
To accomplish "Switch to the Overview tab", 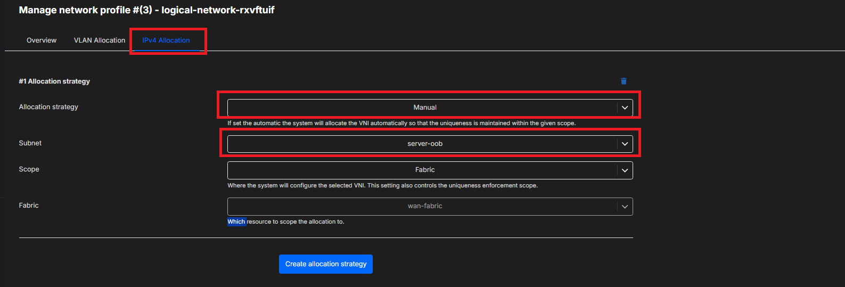I will pyautogui.click(x=42, y=40).
